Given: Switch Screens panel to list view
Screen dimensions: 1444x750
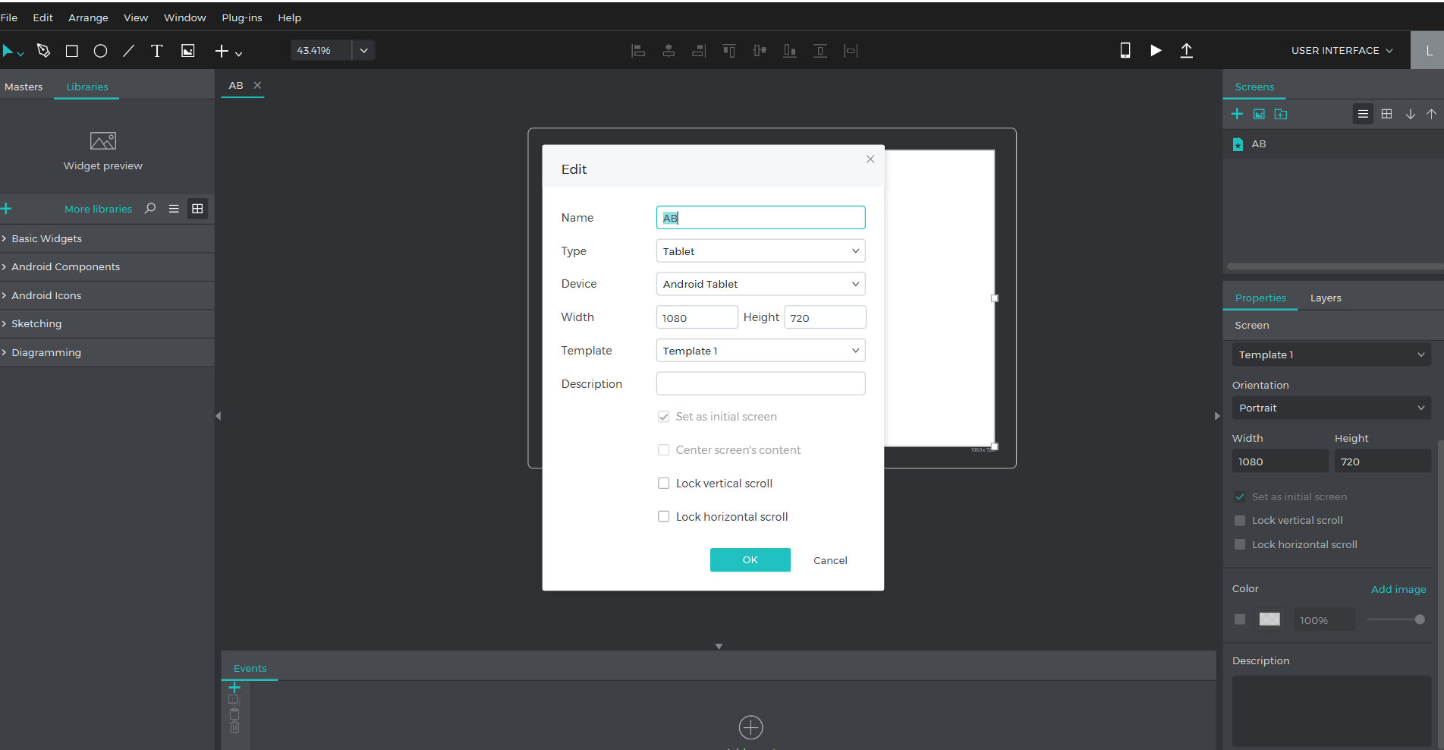Looking at the screenshot, I should tap(1363, 114).
